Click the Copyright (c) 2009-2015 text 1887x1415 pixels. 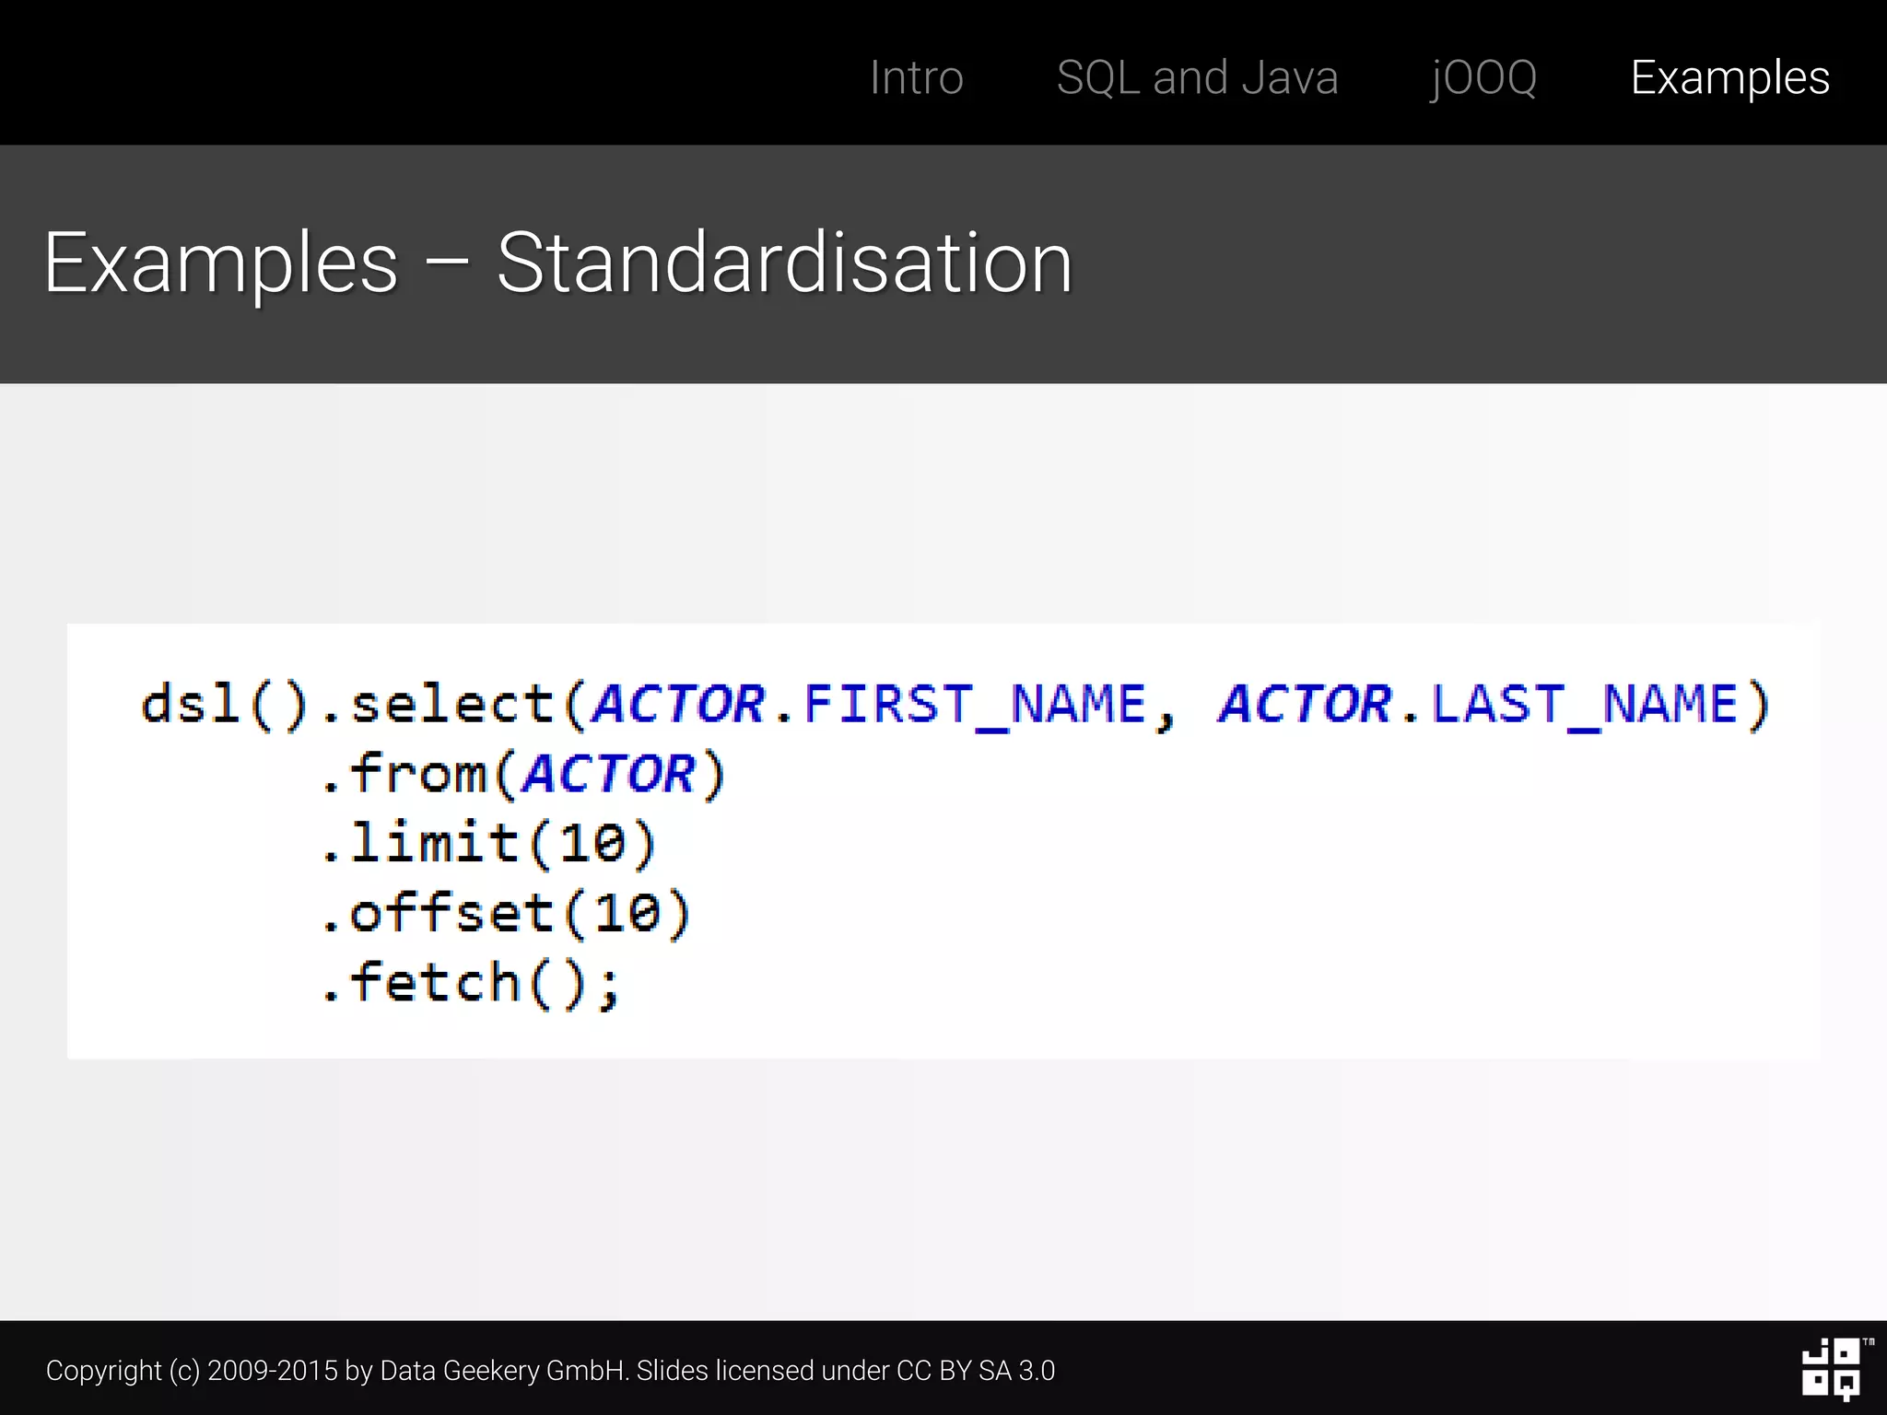192,1371
